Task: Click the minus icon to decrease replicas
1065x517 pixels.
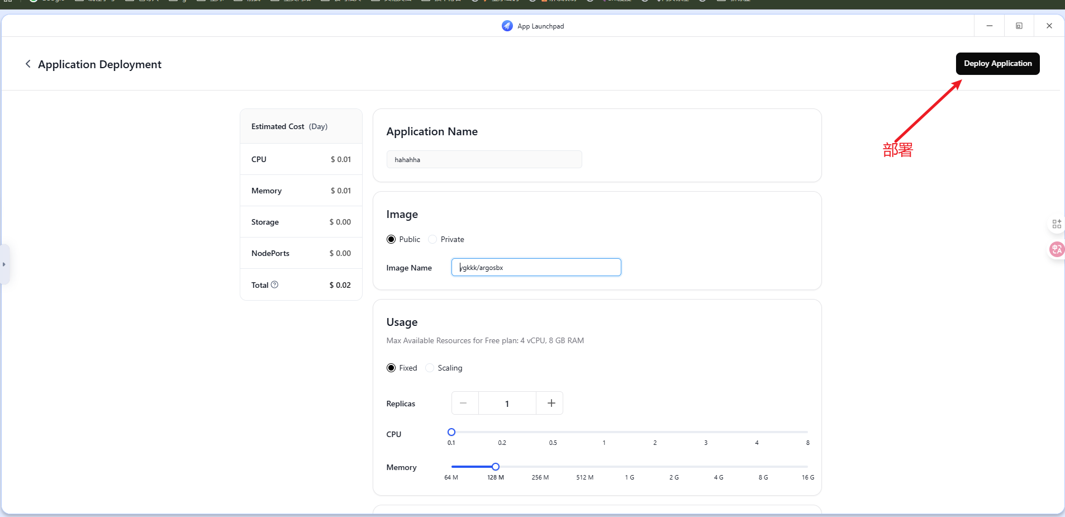Action: (463, 403)
